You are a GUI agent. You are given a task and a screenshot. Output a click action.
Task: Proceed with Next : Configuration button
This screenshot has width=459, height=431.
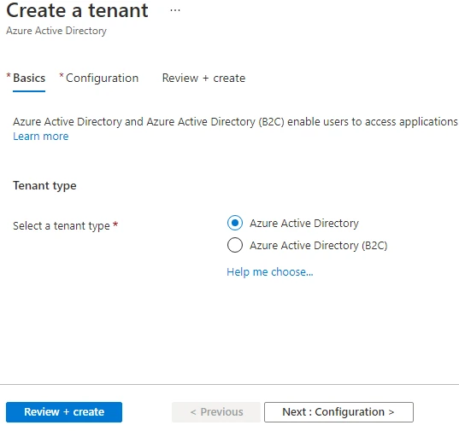338,412
